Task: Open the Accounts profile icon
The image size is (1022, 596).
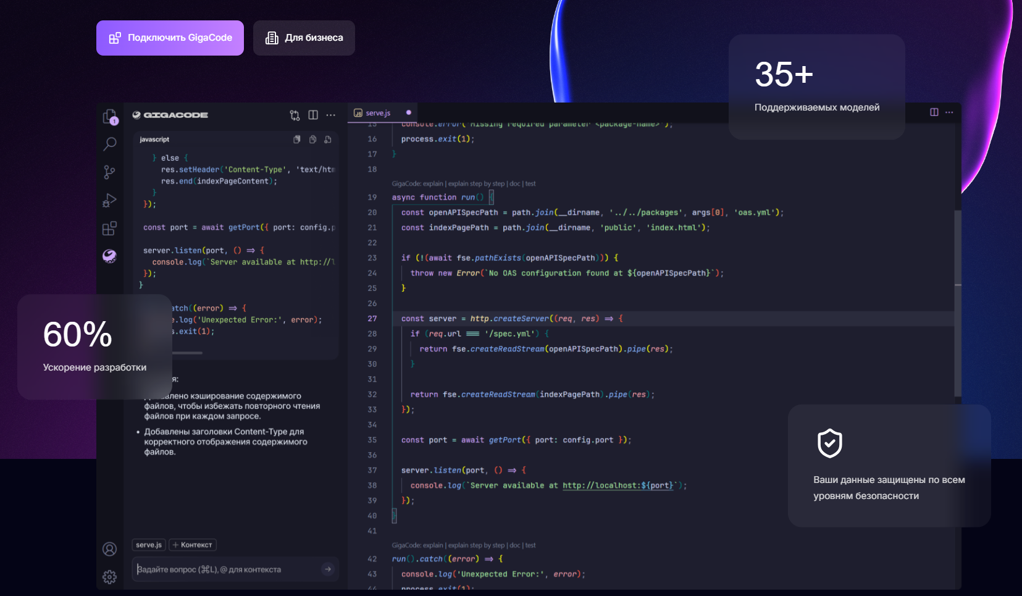Action: [109, 549]
